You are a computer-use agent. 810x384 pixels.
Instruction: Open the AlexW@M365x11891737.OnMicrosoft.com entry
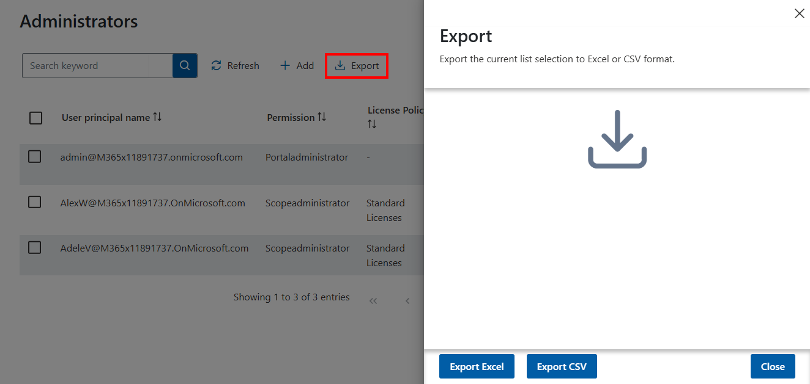pos(152,203)
